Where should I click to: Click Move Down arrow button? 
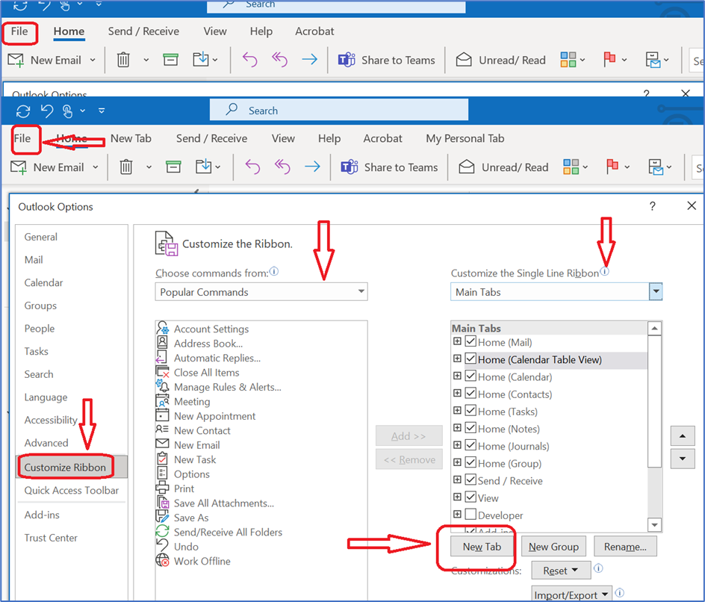pos(683,459)
